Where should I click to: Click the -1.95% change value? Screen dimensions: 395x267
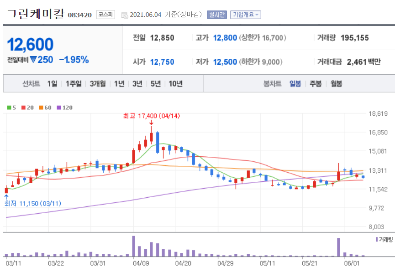pos(74,60)
